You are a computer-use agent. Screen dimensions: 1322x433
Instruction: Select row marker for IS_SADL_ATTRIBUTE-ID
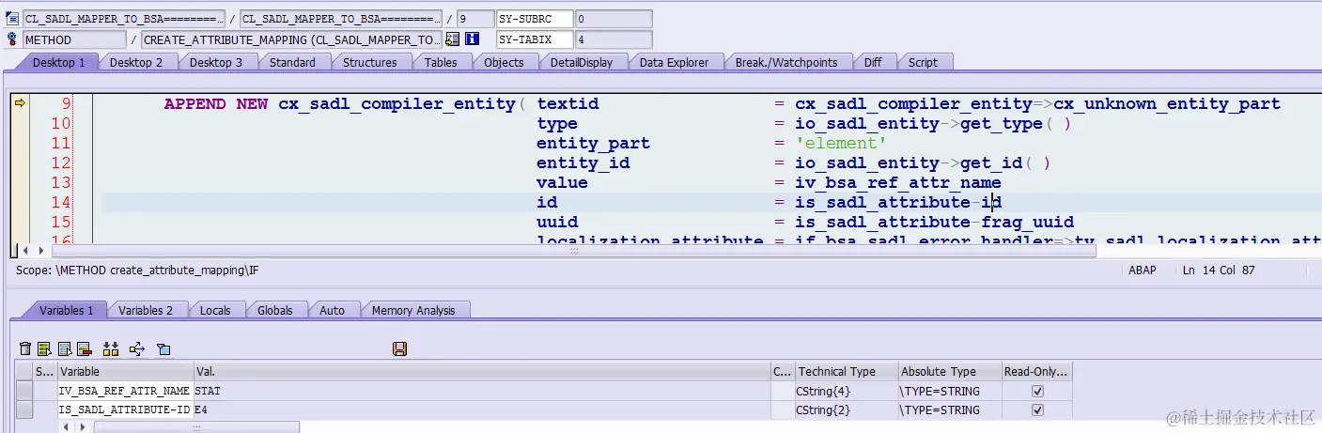click(x=24, y=410)
